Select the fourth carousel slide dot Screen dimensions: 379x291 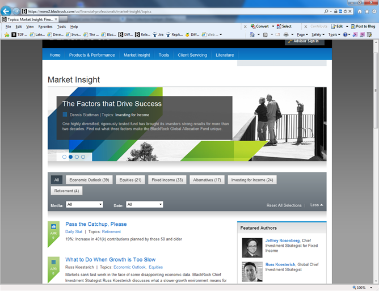(x=83, y=157)
